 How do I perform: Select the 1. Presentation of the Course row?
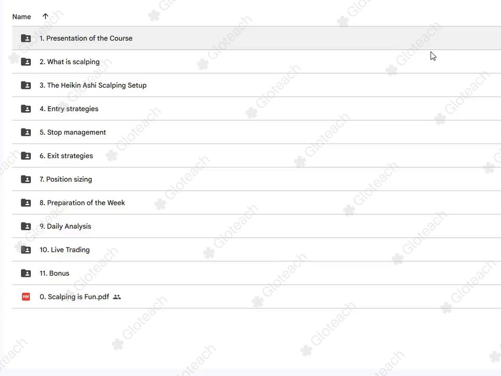(257, 38)
